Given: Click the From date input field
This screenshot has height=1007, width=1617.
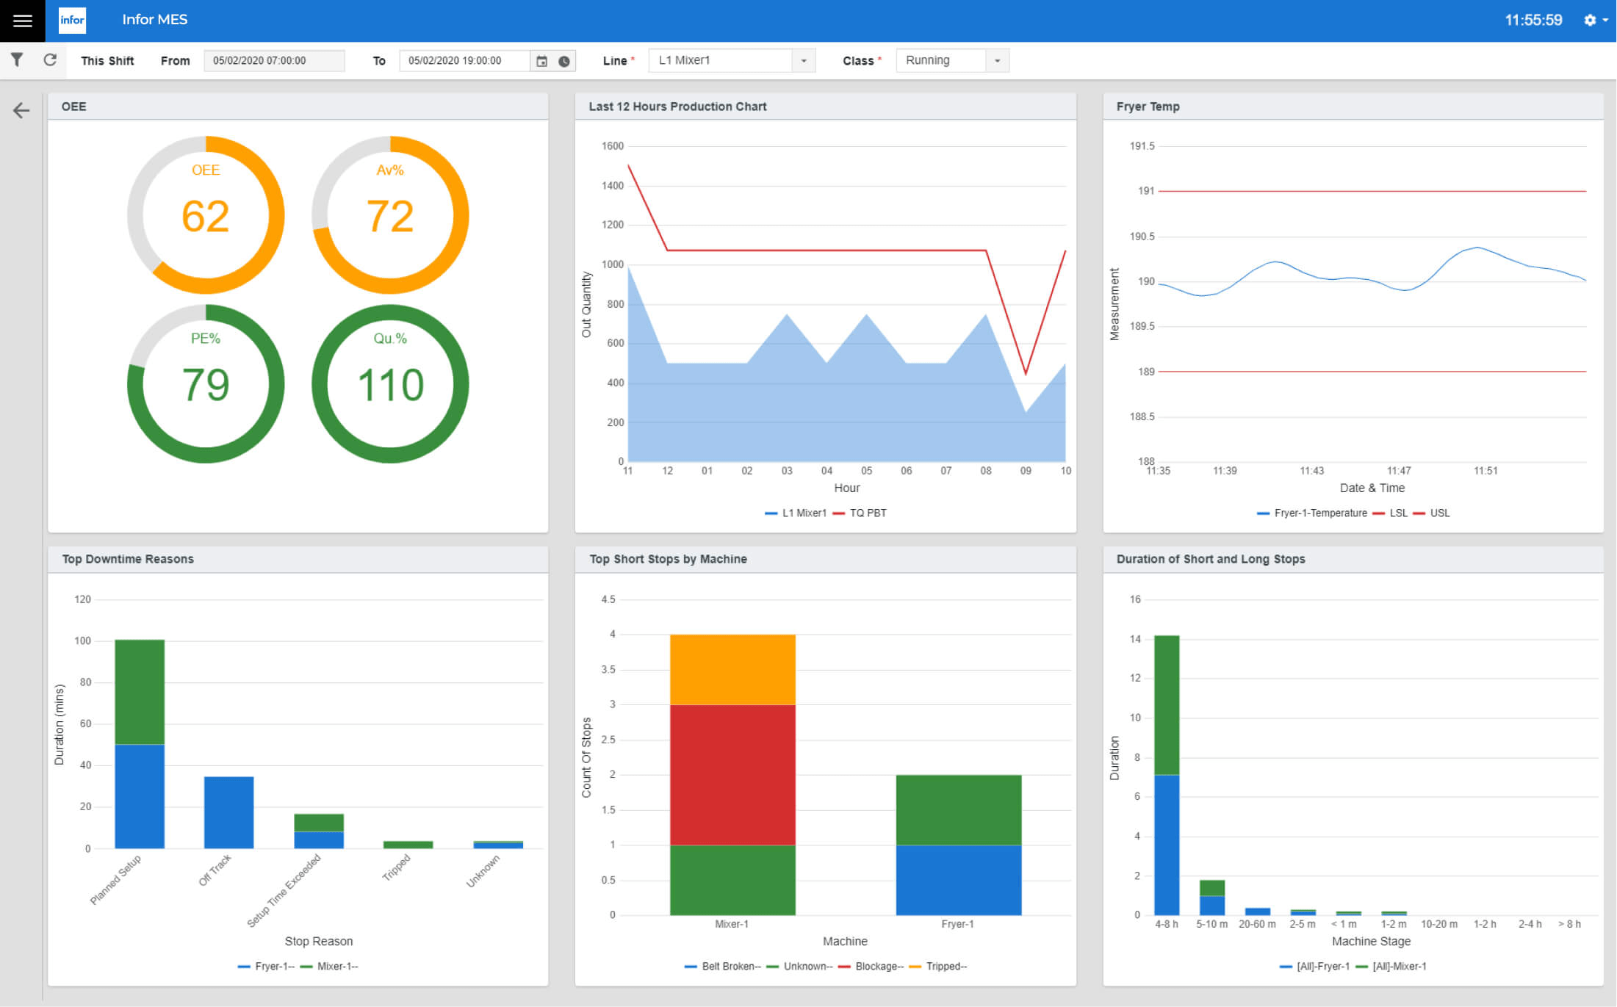Looking at the screenshot, I should click(x=273, y=61).
